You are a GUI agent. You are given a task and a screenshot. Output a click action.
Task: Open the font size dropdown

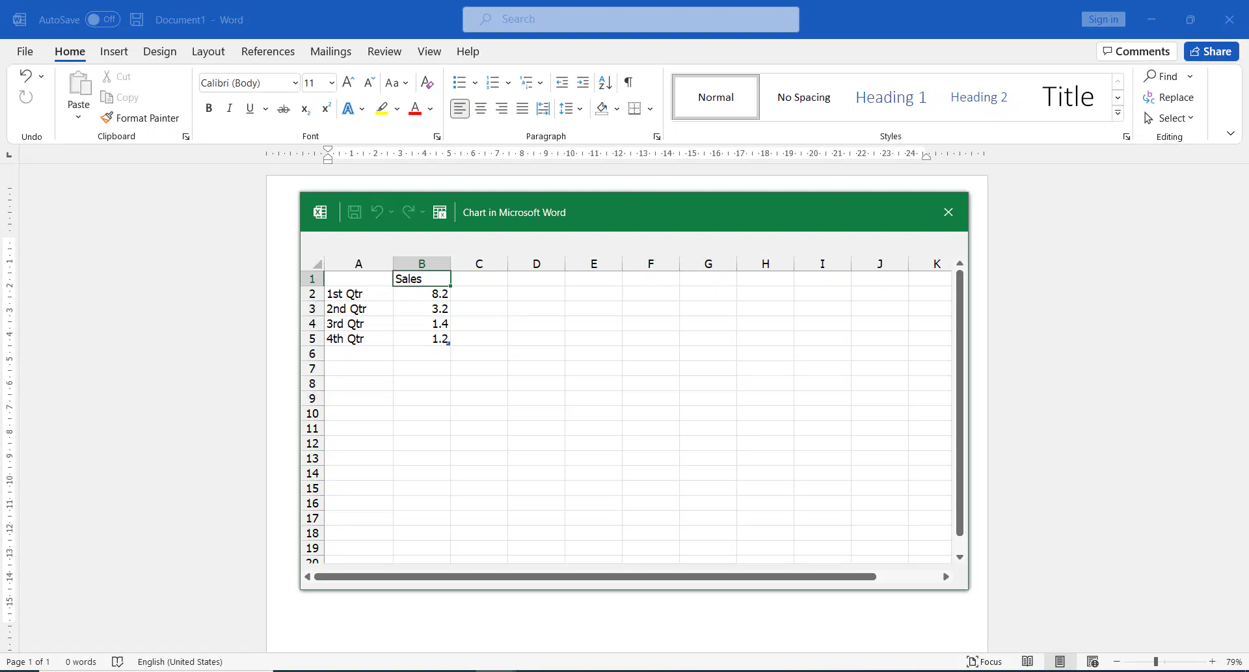pyautogui.click(x=332, y=83)
